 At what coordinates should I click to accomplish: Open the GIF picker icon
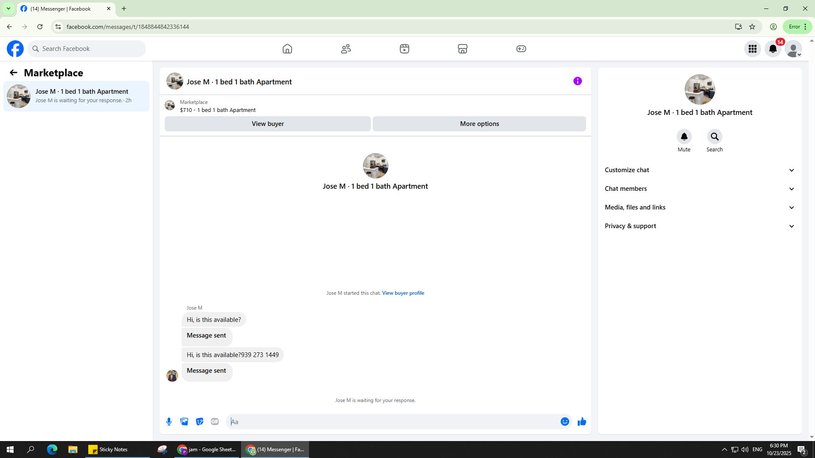(215, 422)
